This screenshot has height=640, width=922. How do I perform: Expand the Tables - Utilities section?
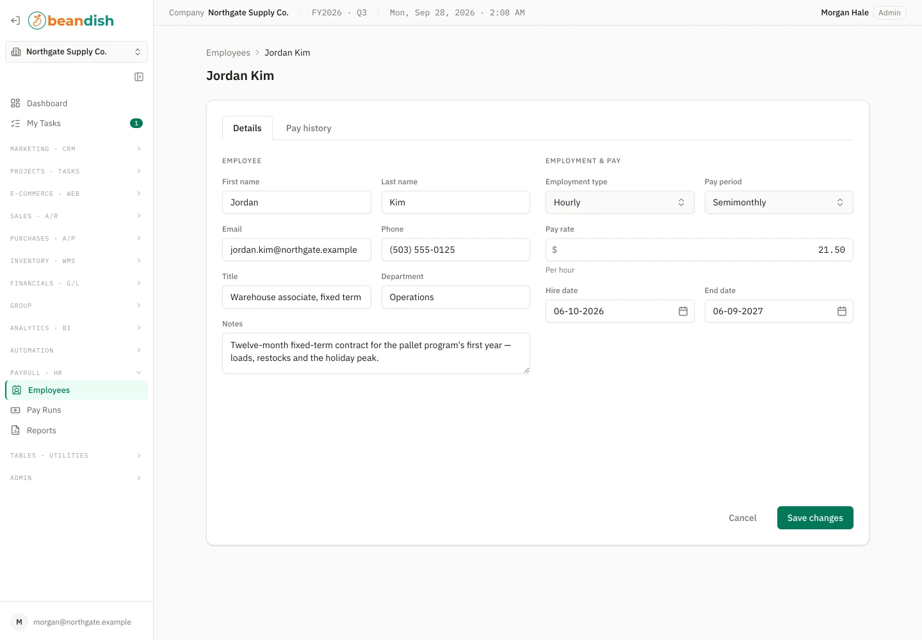[76, 456]
